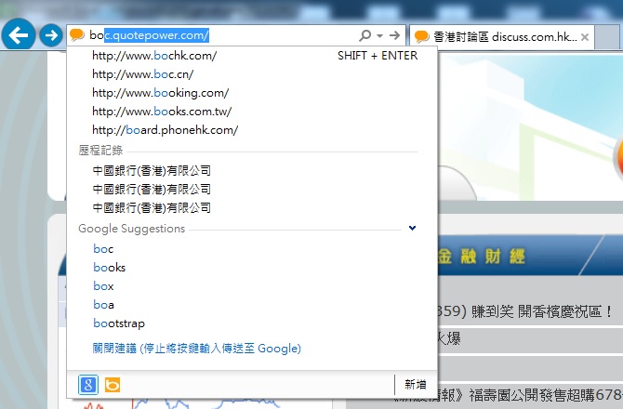Screen dimensions: 623x409
Task: Collapse the Google Suggestions section chevron
Action: coord(413,228)
